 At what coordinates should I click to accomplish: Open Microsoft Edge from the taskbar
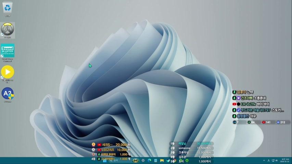(149, 161)
